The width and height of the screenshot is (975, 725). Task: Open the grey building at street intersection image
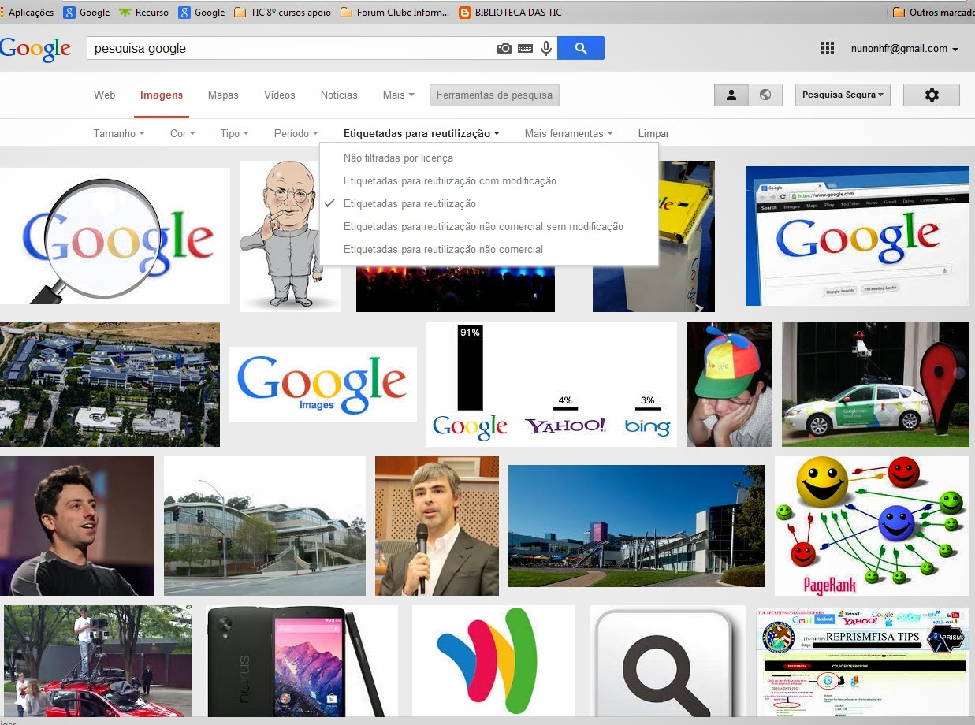tap(265, 526)
